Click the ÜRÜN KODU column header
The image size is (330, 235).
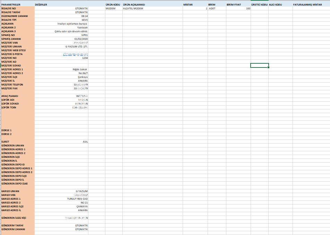click(x=113, y=5)
